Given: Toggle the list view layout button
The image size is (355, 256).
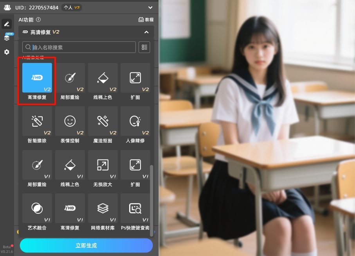Looking at the screenshot, I should (144, 47).
